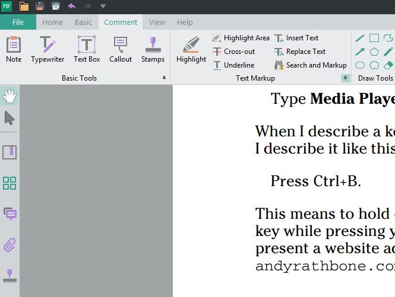The width and height of the screenshot is (395, 297).
Task: Select the Line draw tool
Action: 360,38
